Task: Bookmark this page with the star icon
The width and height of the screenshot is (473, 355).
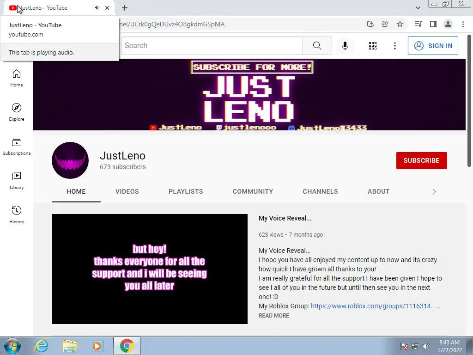Action: (x=400, y=24)
